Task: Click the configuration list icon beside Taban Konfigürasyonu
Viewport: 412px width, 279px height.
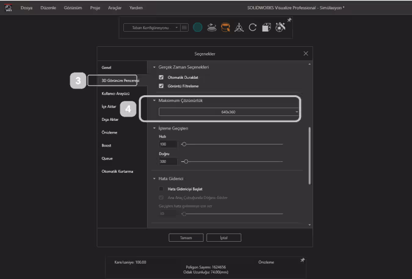Action: [x=184, y=27]
